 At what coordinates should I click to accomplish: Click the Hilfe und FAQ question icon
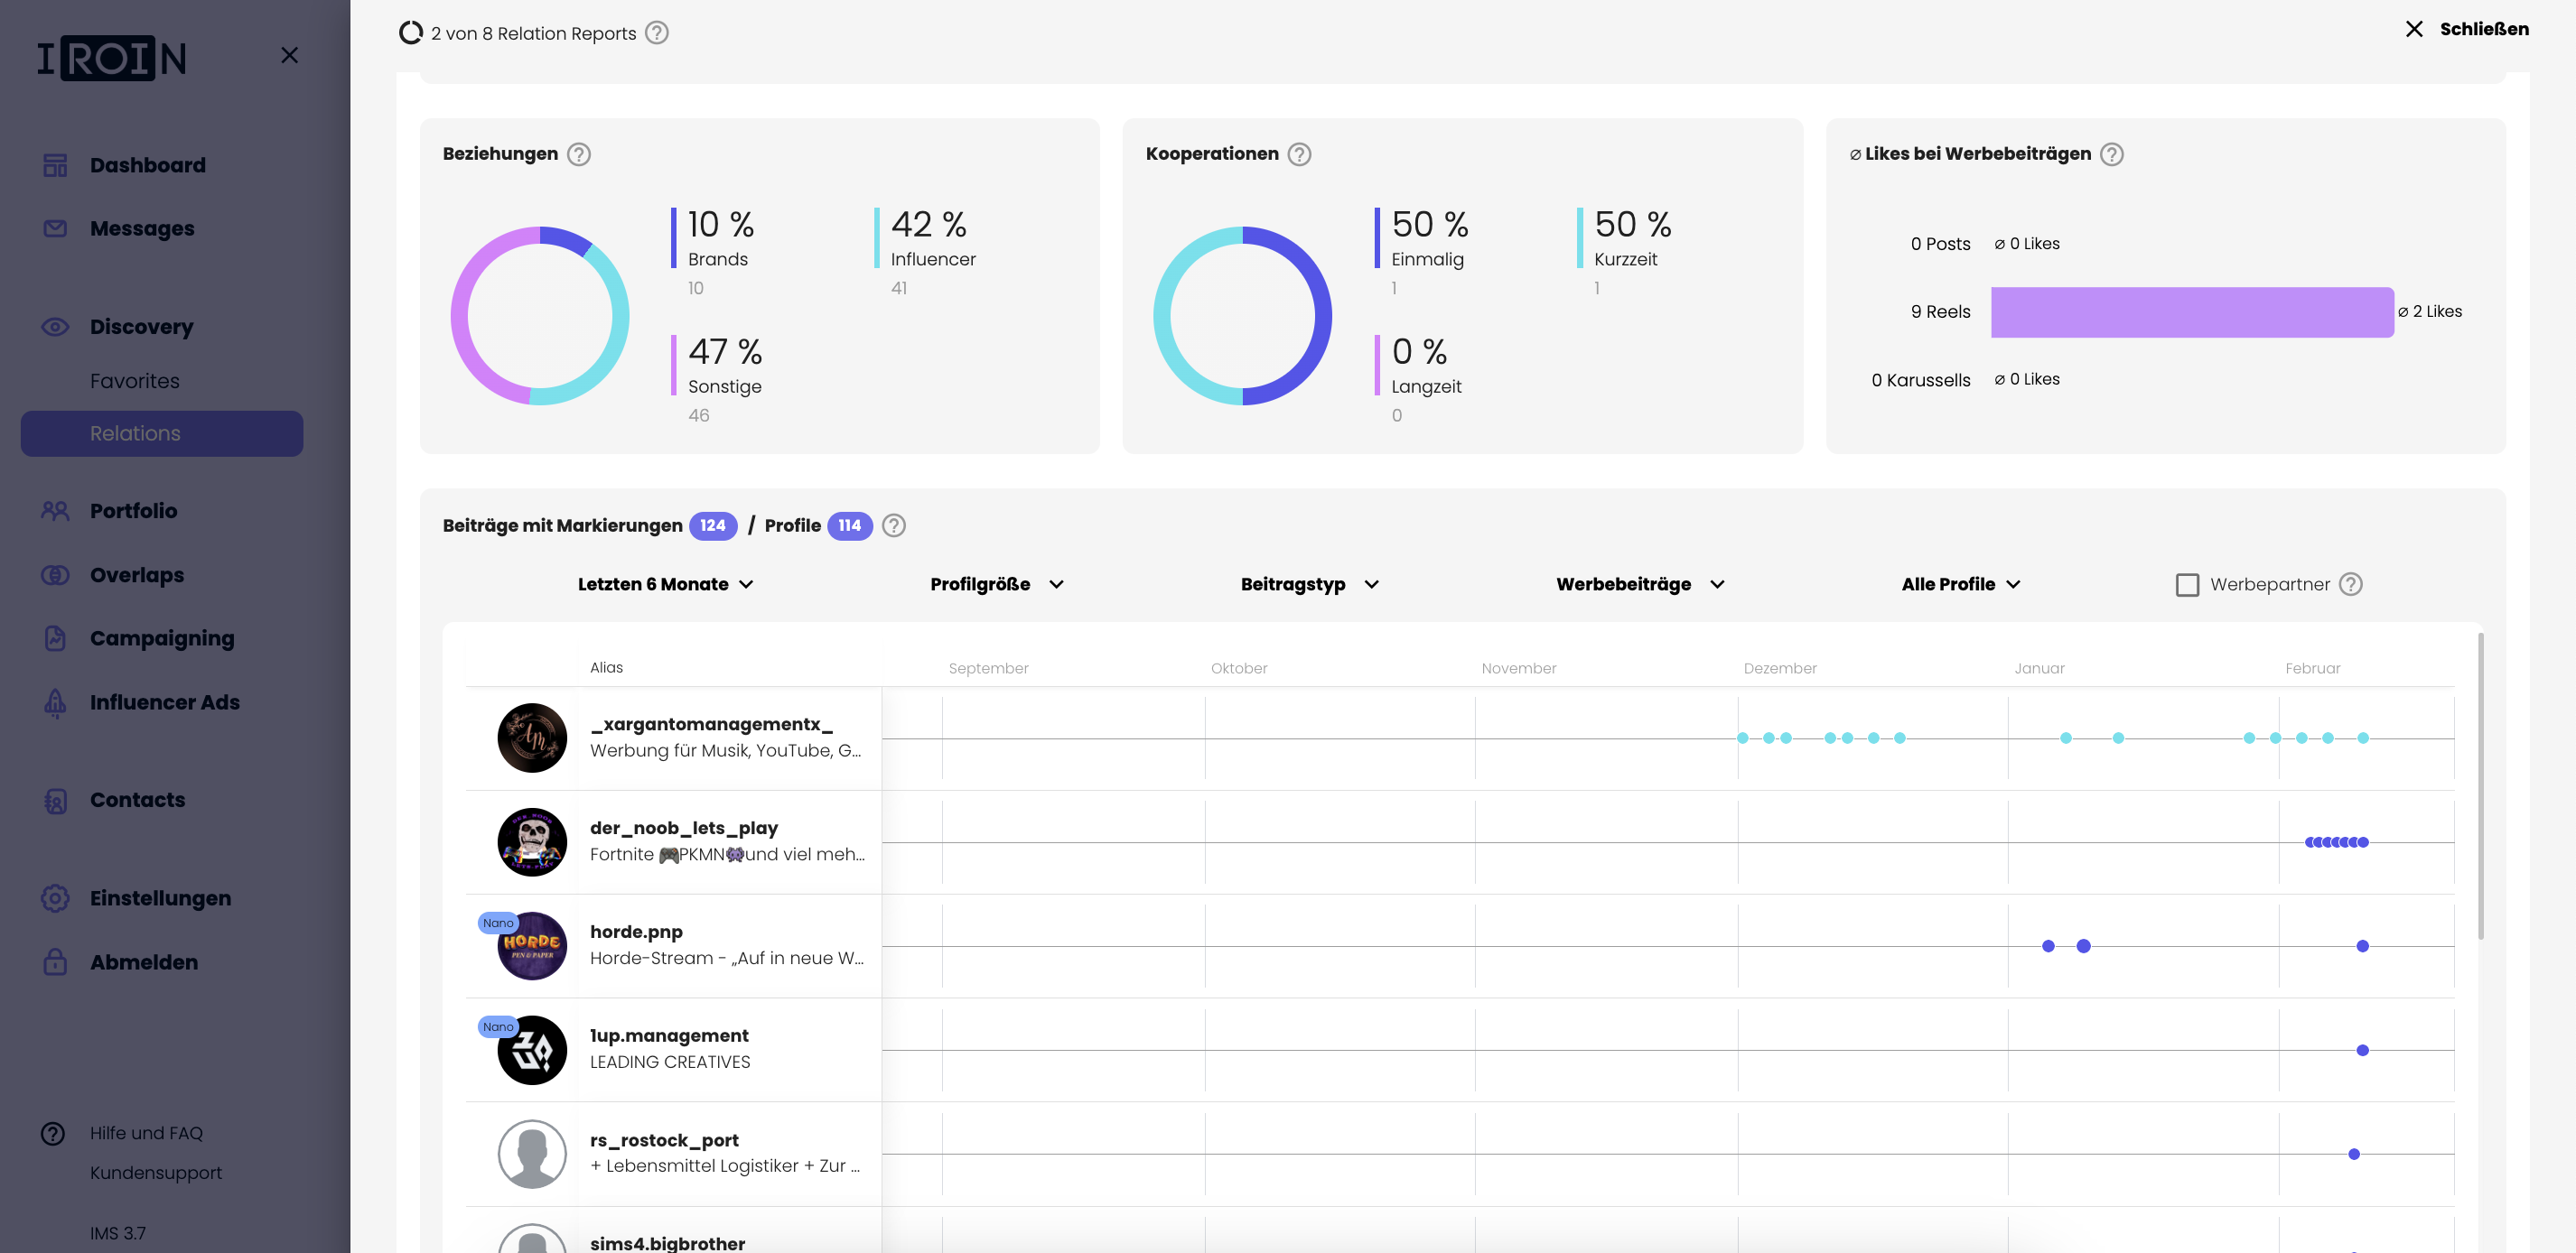coord(53,1133)
